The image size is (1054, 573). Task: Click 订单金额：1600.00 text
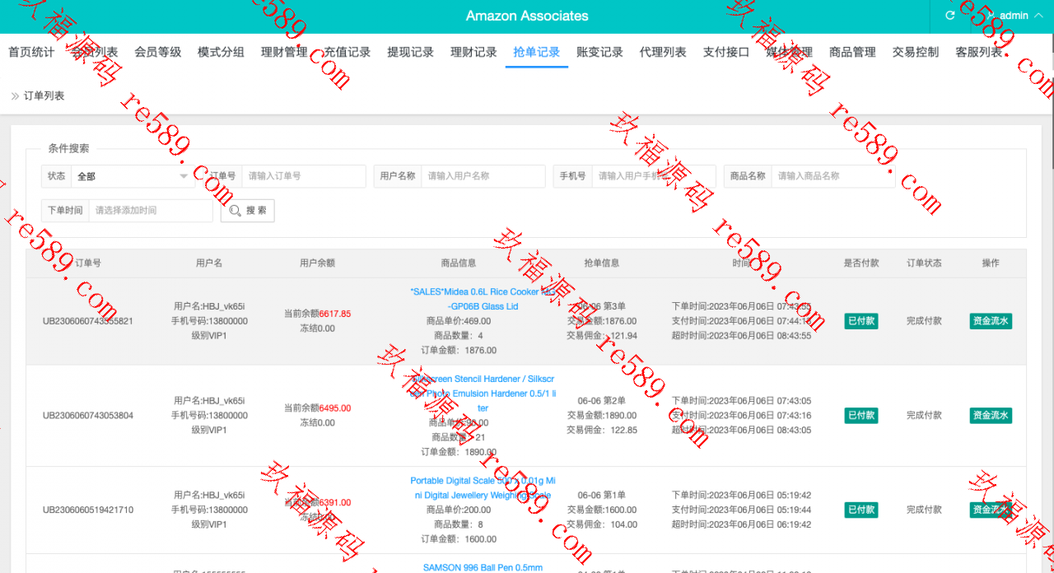(459, 539)
